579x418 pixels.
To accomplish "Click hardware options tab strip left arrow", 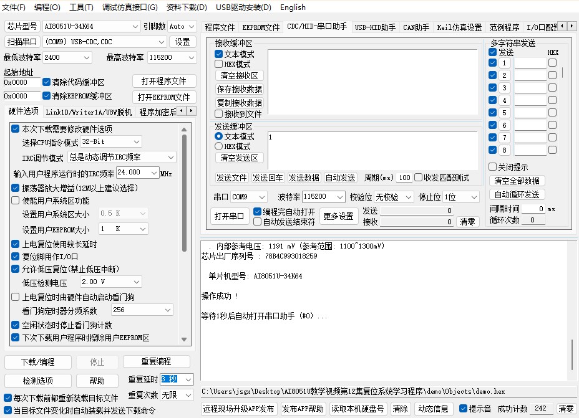I will (x=182, y=111).
